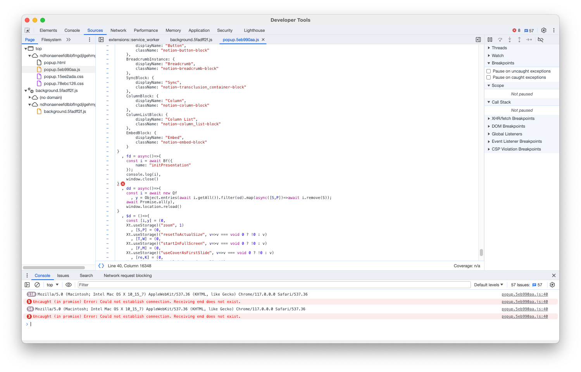The height and width of the screenshot is (372, 581).
Task: Close the popup.5eb990aa.js editor tab
Action: (x=263, y=40)
